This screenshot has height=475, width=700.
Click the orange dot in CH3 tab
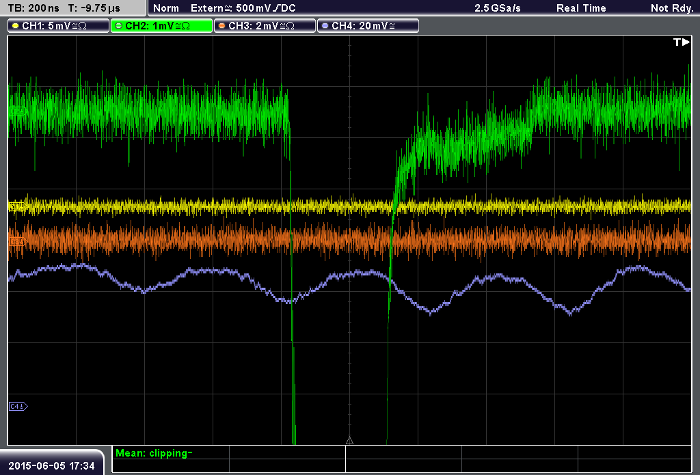(x=222, y=26)
